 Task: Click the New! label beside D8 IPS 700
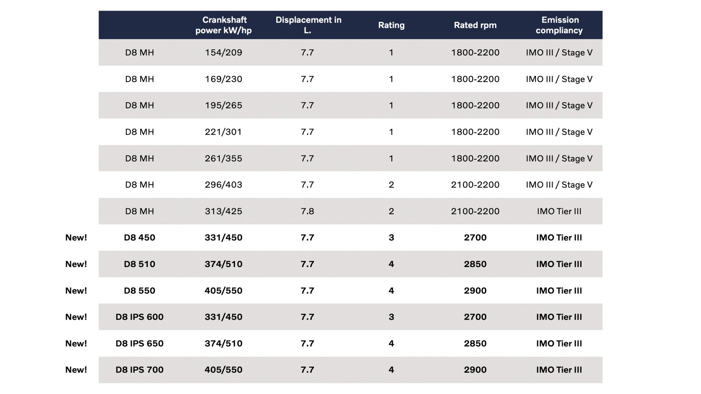tap(76, 370)
